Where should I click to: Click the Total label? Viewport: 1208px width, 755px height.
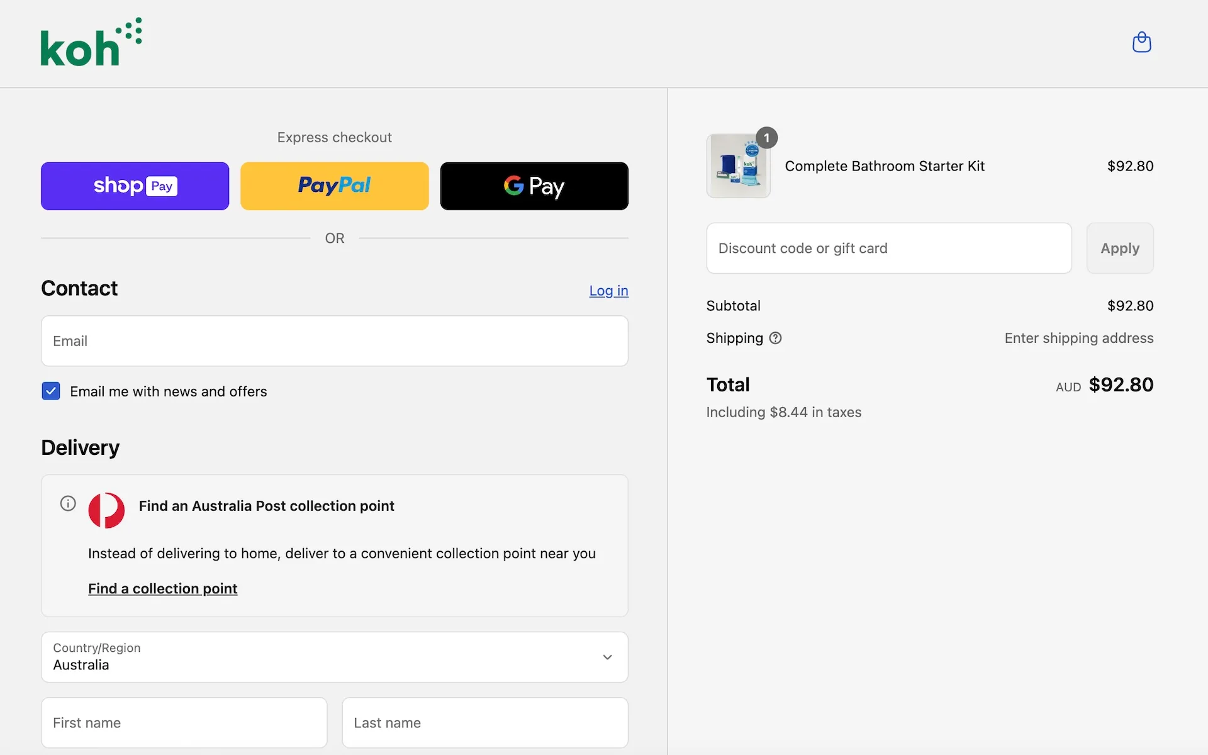coord(728,384)
